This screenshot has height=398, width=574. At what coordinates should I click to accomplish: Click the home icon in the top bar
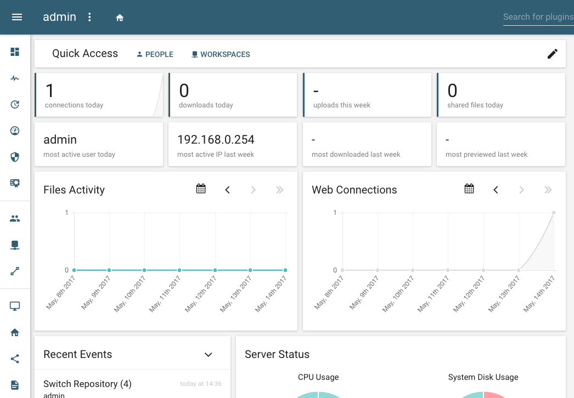(x=120, y=18)
